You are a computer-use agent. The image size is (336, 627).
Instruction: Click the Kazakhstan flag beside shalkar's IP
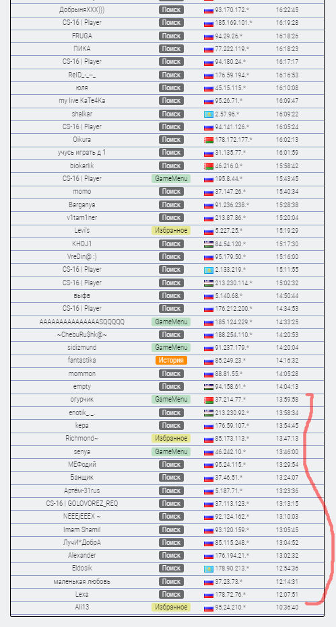(208, 114)
